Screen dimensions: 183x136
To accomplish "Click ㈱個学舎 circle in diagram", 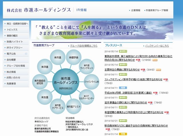I will click(x=74, y=57).
